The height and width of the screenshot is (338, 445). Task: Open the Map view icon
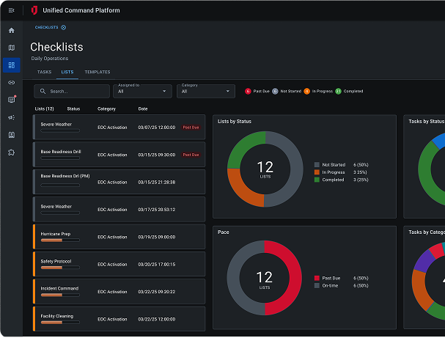(x=11, y=48)
